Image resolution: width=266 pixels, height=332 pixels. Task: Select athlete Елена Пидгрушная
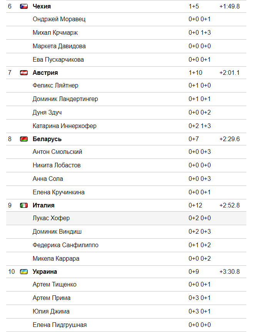click(x=60, y=325)
